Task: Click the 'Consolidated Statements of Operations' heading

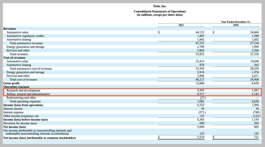Action: pyautogui.click(x=160, y=11)
